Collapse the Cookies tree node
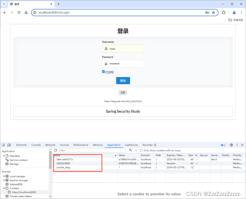Image resolution: width=246 pixels, height=199 pixels. click(x=4, y=188)
